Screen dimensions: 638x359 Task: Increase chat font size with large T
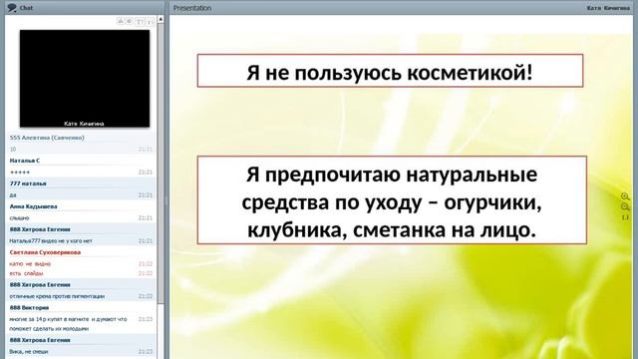click(140, 22)
